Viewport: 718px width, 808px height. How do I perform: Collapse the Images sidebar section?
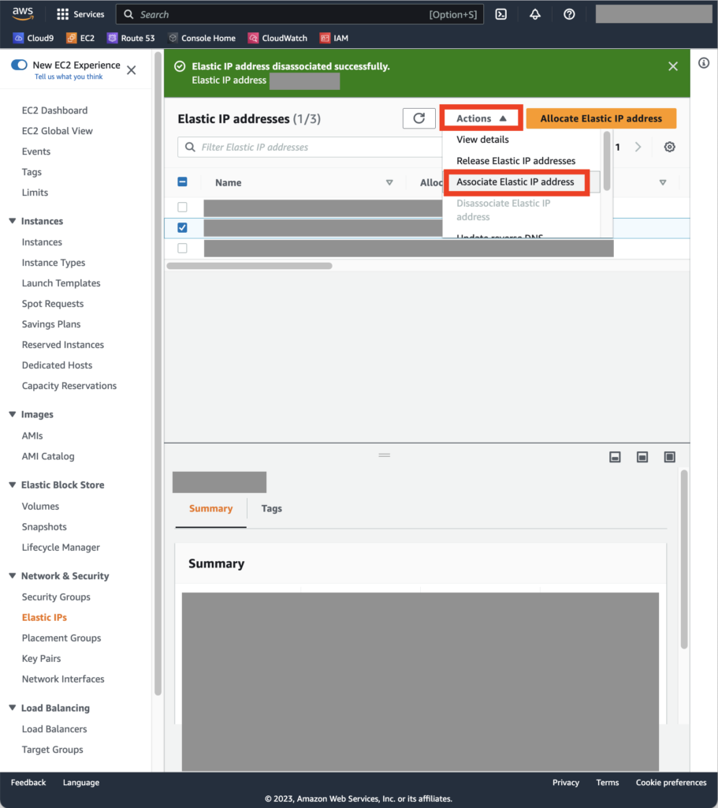[x=13, y=414]
